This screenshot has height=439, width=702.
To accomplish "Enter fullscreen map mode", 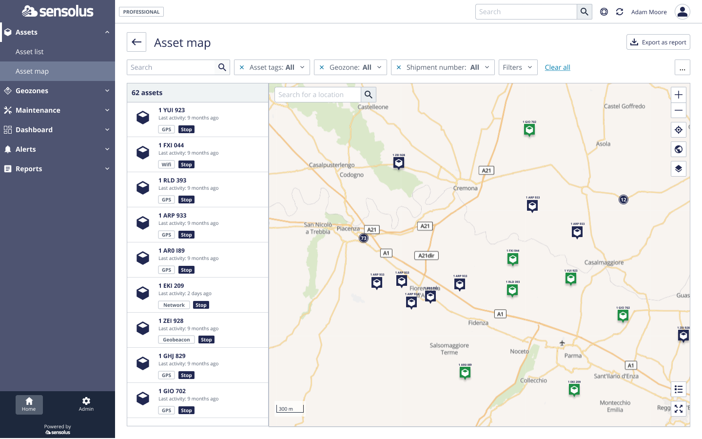I will (x=678, y=408).
